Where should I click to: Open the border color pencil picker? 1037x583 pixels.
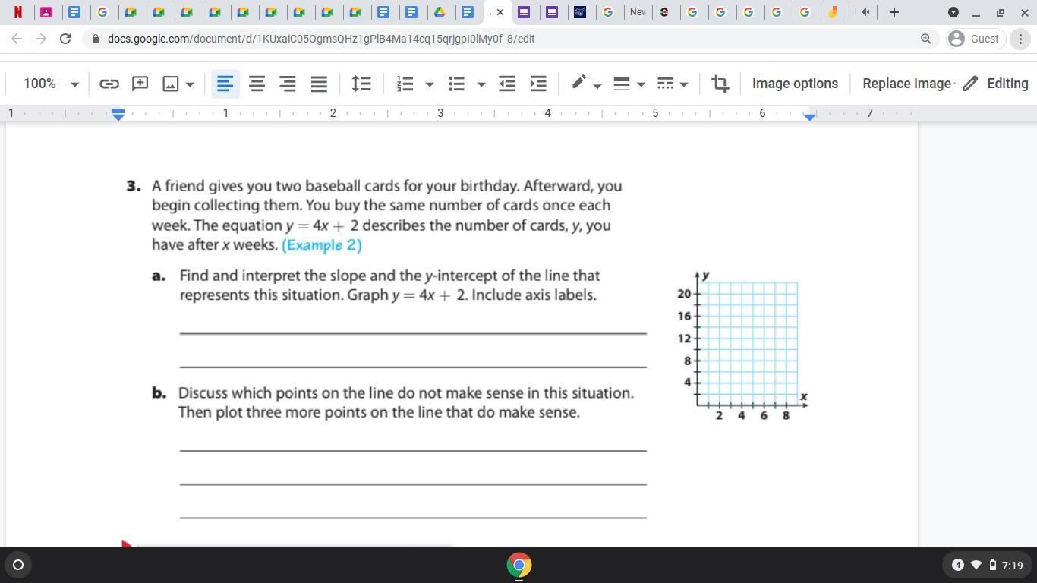(x=585, y=84)
